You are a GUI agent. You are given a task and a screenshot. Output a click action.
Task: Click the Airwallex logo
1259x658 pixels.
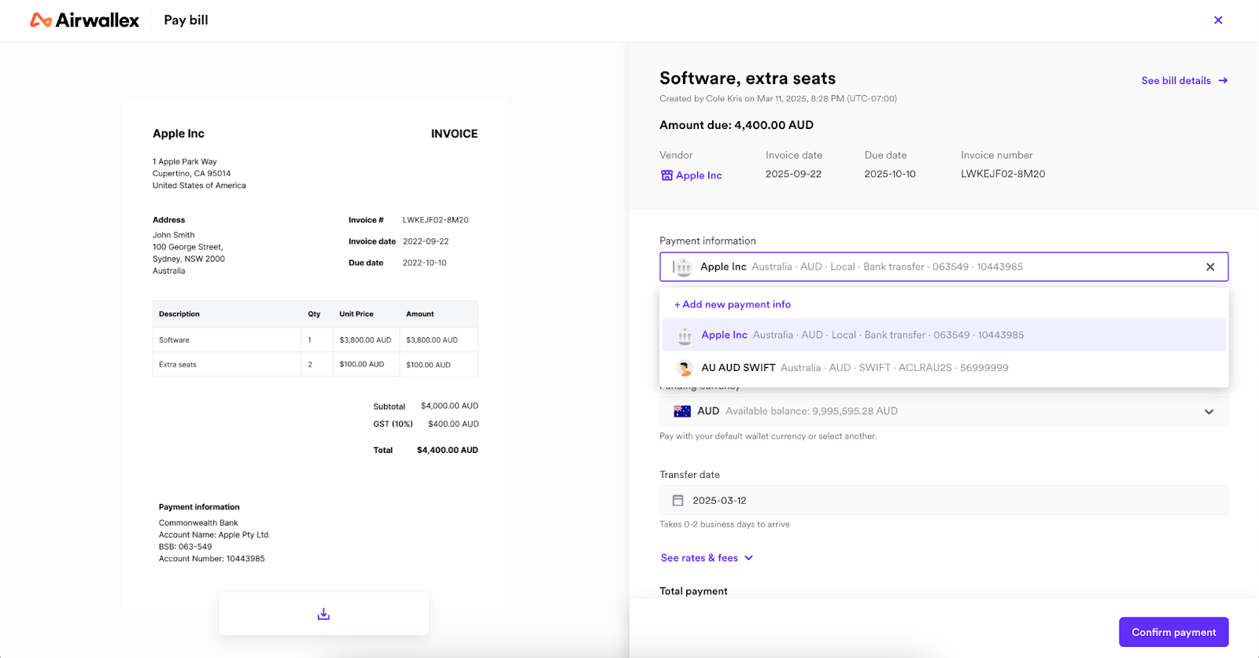pyautogui.click(x=84, y=20)
